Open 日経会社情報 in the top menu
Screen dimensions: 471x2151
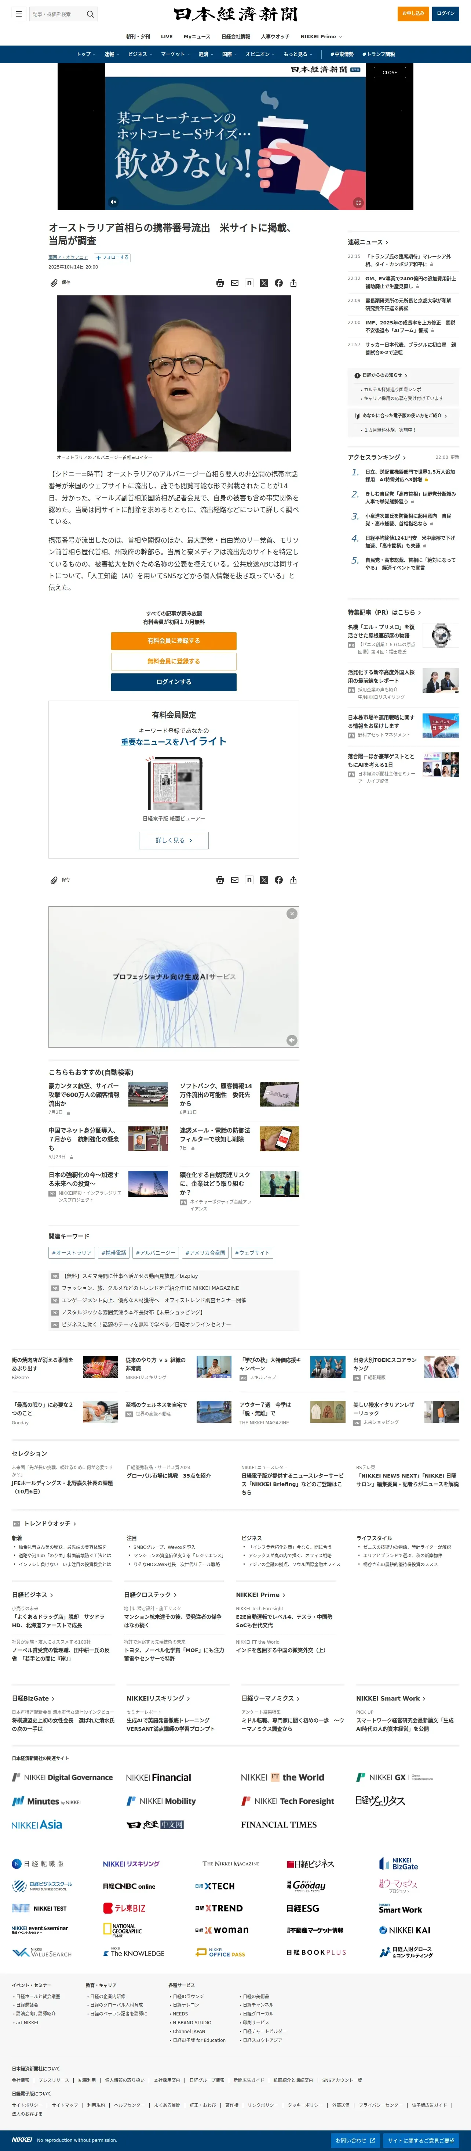(x=235, y=37)
